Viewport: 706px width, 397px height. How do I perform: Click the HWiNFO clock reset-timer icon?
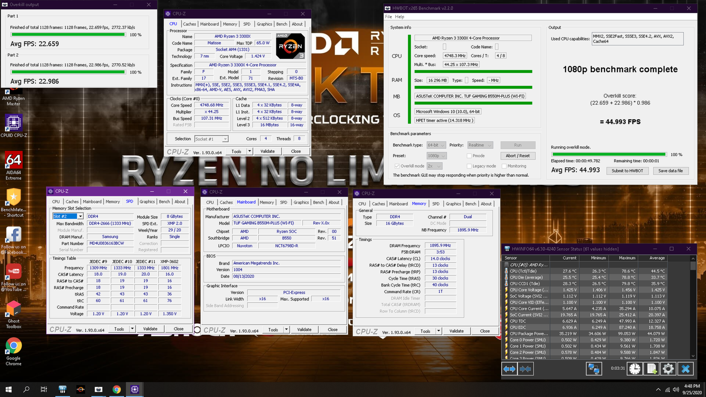pyautogui.click(x=635, y=369)
